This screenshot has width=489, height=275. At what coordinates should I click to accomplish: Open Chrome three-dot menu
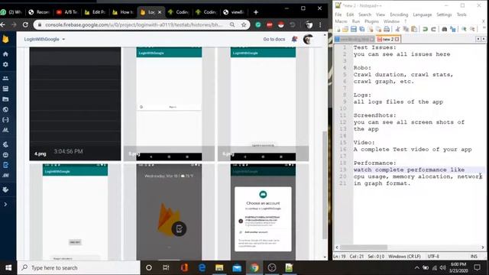(320, 24)
